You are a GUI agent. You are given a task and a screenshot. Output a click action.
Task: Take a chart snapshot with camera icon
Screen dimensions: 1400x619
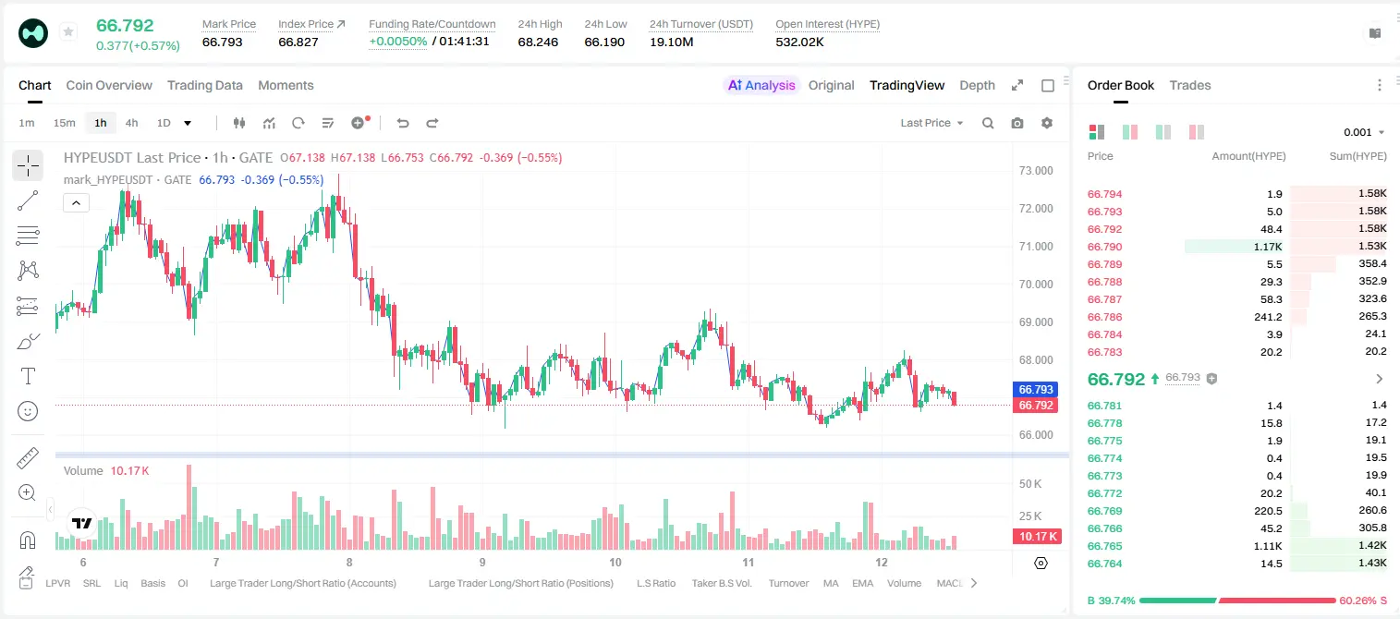tap(1017, 123)
